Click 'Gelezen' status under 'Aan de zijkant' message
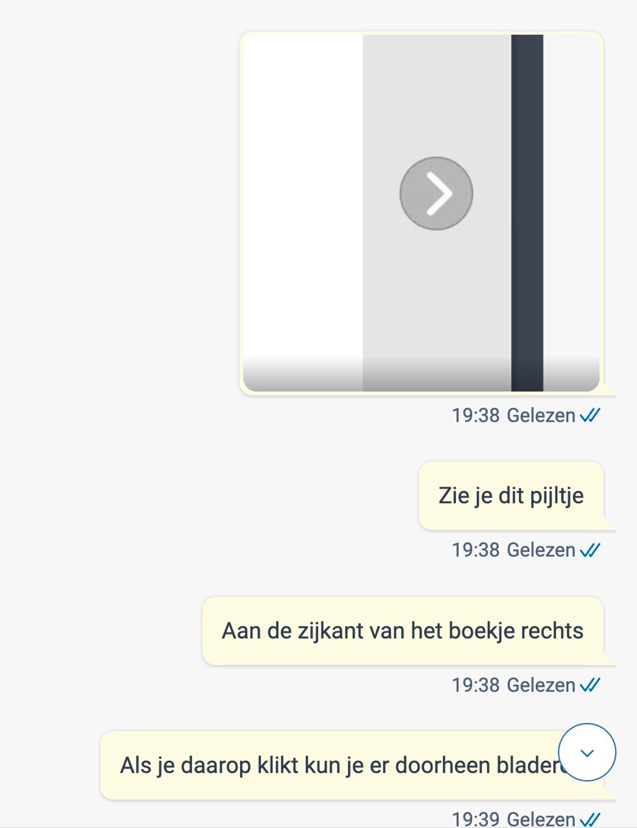 point(541,685)
